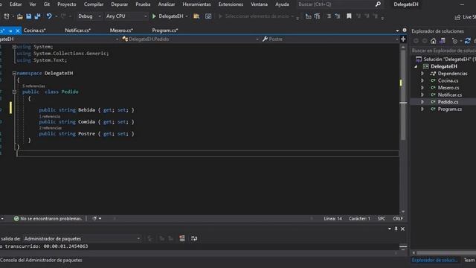Switch to the Program.cs tab
Image resolution: width=476 pixels, height=268 pixels.
[165, 31]
